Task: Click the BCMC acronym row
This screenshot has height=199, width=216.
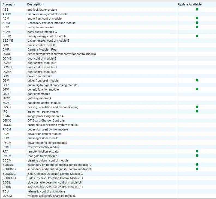Action: (7, 32)
